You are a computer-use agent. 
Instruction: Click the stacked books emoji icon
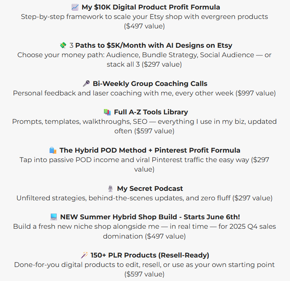point(107,112)
